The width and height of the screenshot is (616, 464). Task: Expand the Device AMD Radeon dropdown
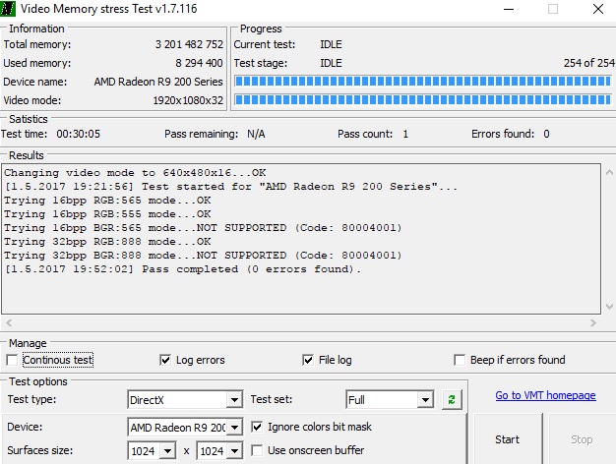coord(234,428)
